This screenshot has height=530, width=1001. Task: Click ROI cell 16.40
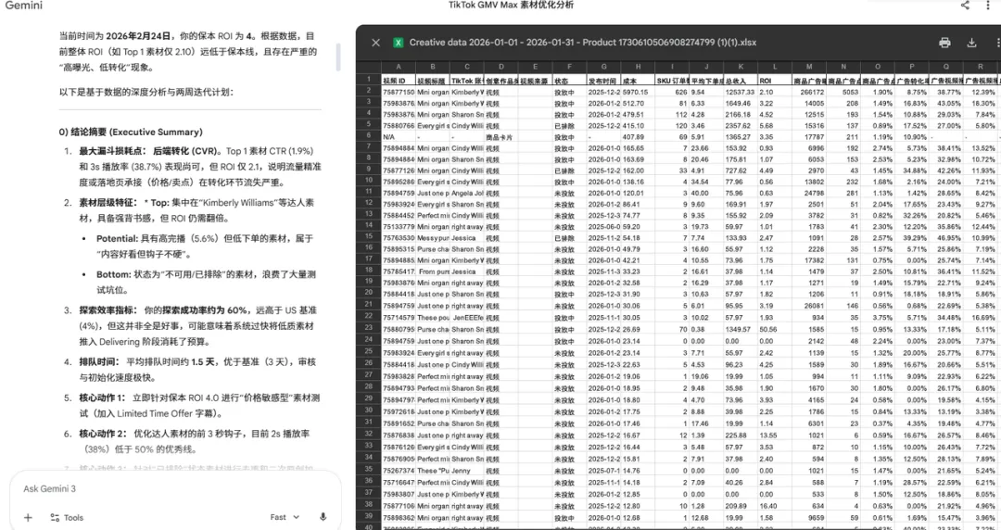(774, 506)
